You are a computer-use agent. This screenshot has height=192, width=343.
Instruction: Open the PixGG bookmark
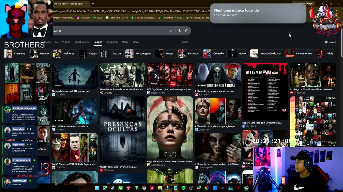coord(98,18)
